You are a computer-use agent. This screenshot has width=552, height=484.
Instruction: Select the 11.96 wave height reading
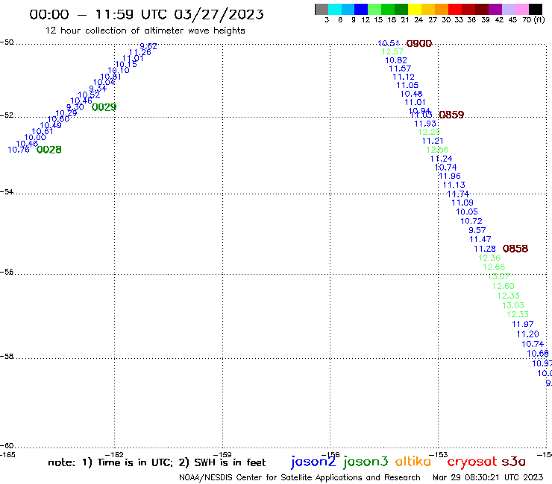(x=450, y=176)
